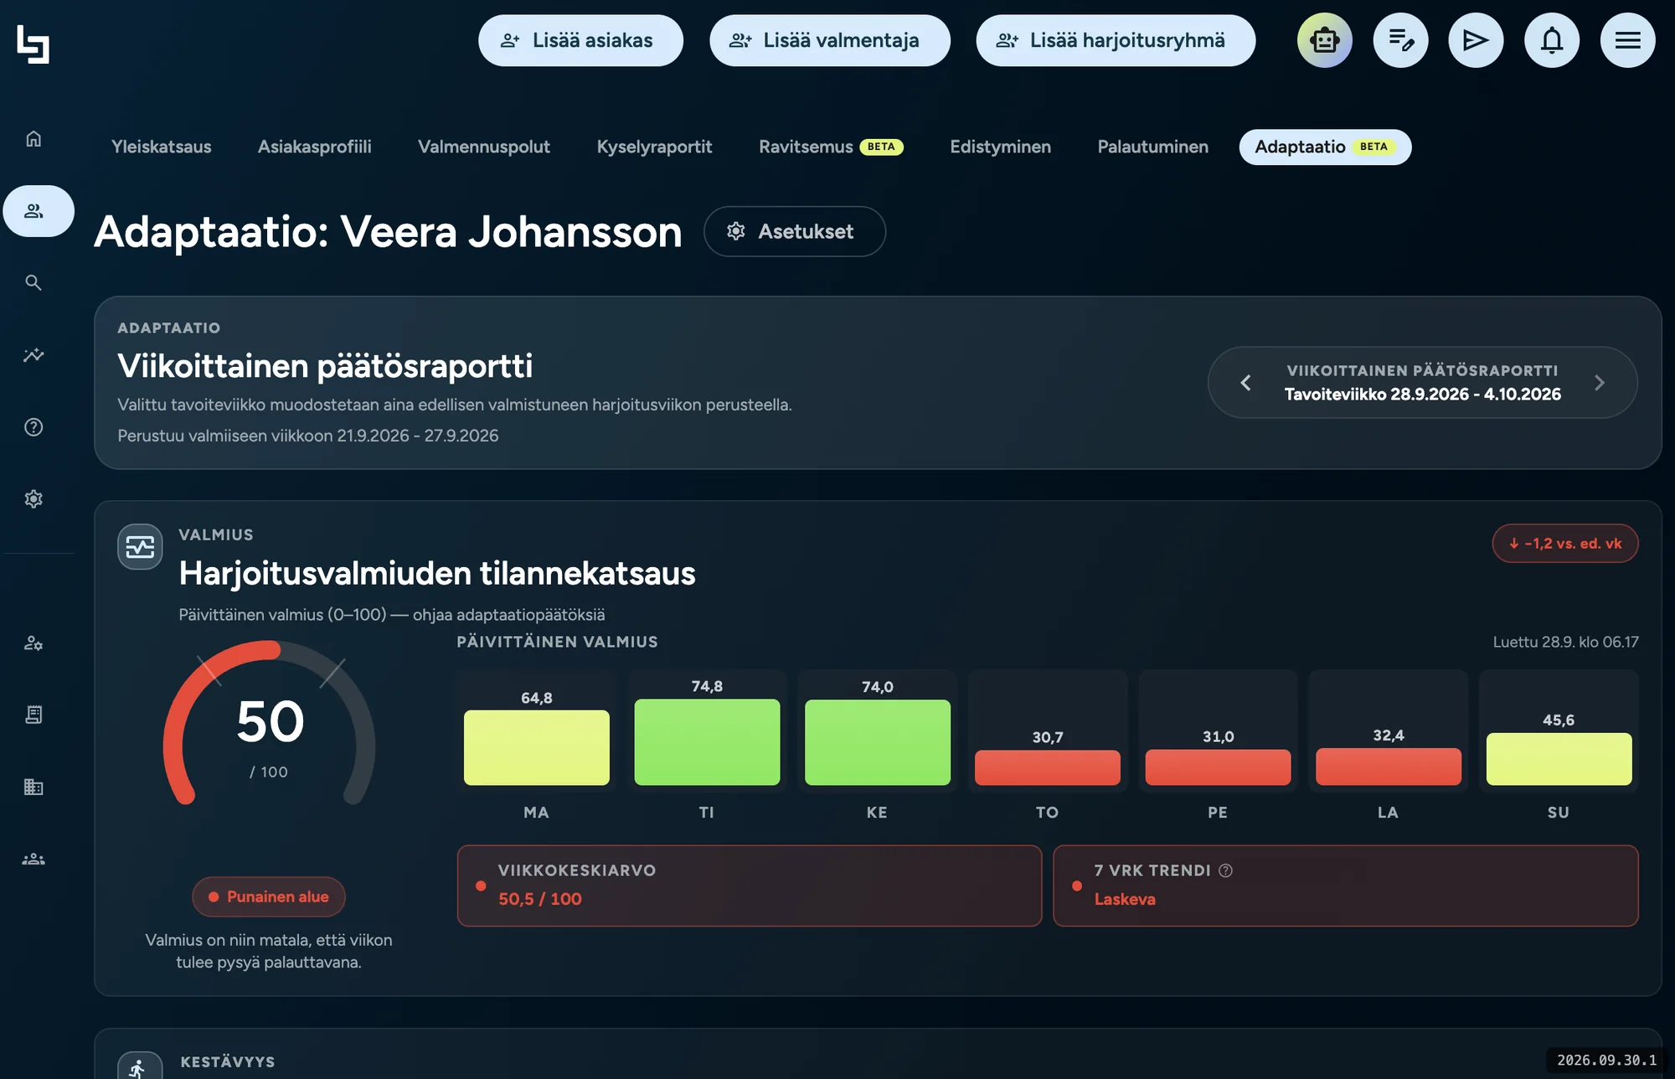Click the Sunday bar labeled 45,6
The image size is (1675, 1079).
coord(1559,759)
